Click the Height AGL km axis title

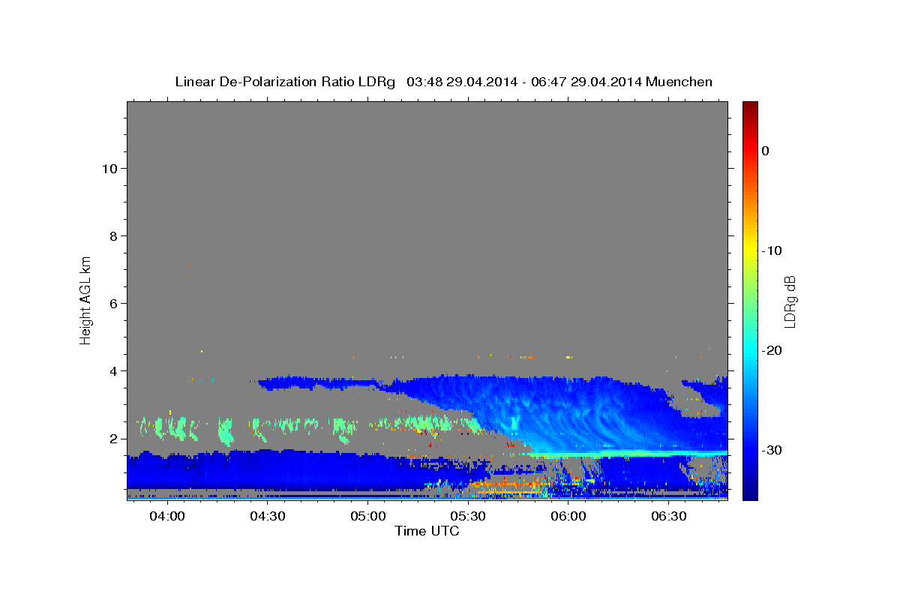tap(85, 299)
